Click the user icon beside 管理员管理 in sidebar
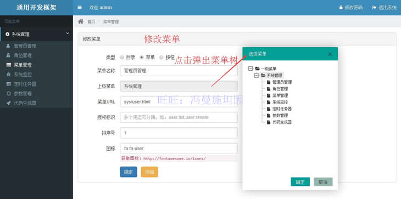Image resolution: width=401 pixels, height=199 pixels. [x=8, y=46]
